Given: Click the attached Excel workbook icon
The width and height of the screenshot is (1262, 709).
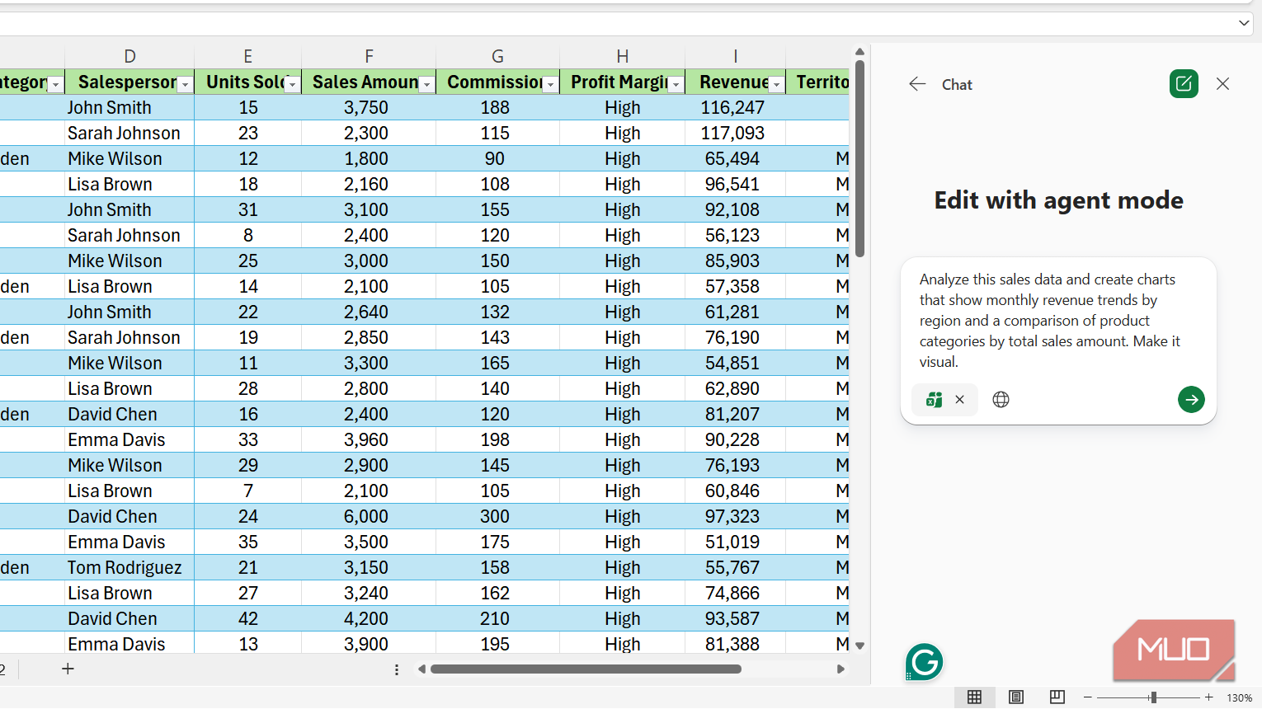Looking at the screenshot, I should tap(934, 400).
